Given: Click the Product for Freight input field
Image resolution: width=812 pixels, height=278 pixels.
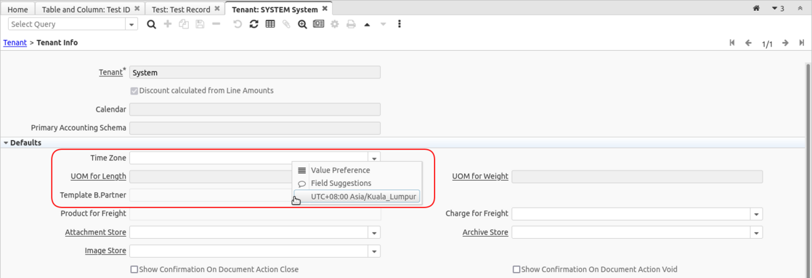Looking at the screenshot, I should click(254, 214).
